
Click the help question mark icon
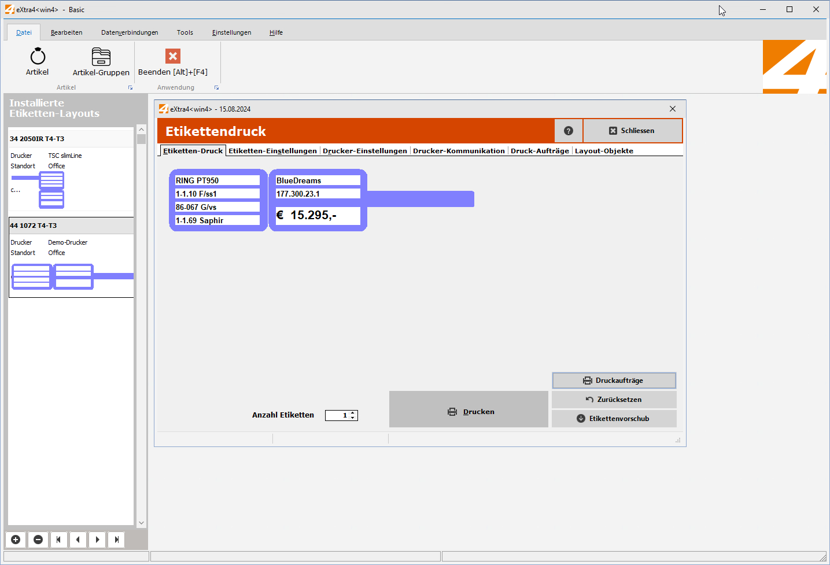click(x=568, y=131)
